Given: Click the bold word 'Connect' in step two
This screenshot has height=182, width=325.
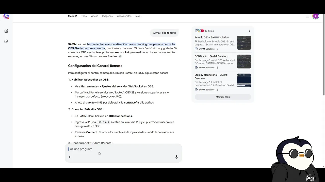Looking at the screenshot, I should pyautogui.click(x=92, y=132).
